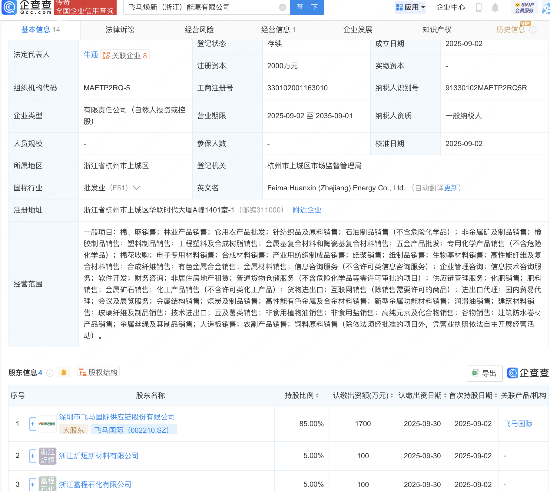Image resolution: width=550 pixels, height=491 pixels.
Task: Click the 大股东 tag
Action: point(73,430)
